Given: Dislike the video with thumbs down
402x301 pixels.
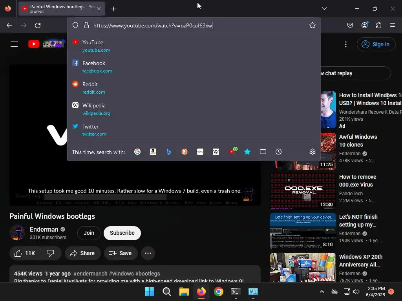Looking at the screenshot, I should tap(51, 253).
